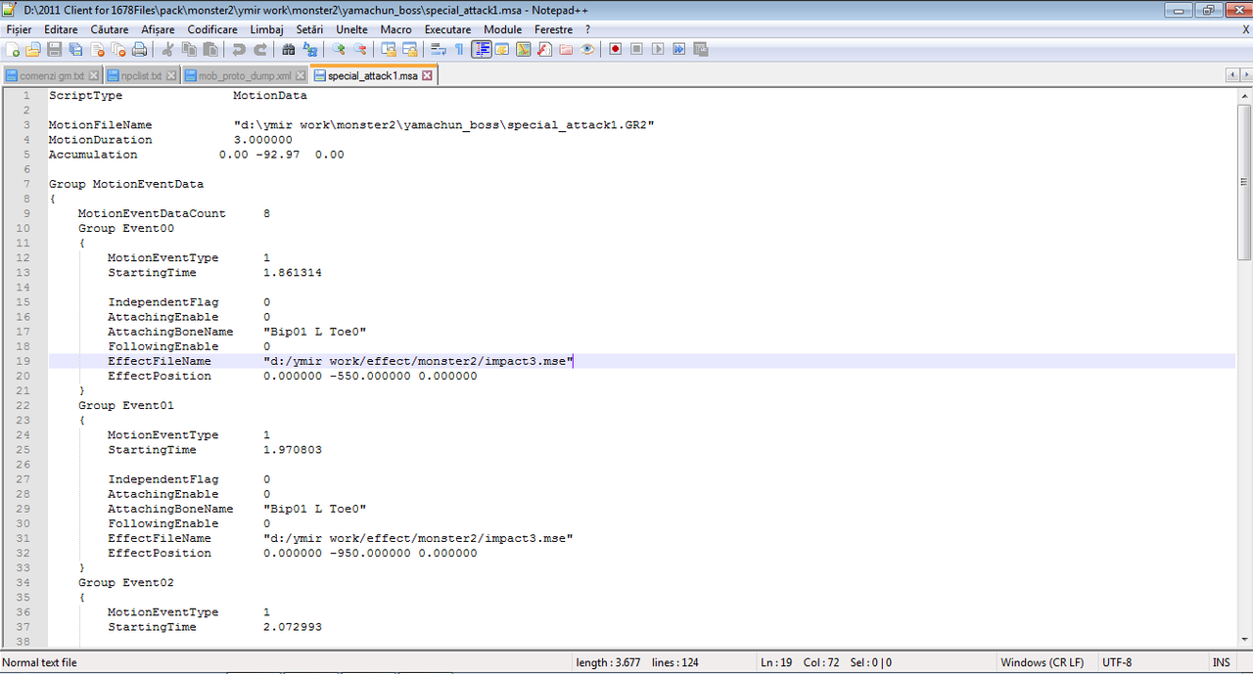1253x674 pixels.
Task: Open the Function List panel icon
Action: tap(544, 49)
